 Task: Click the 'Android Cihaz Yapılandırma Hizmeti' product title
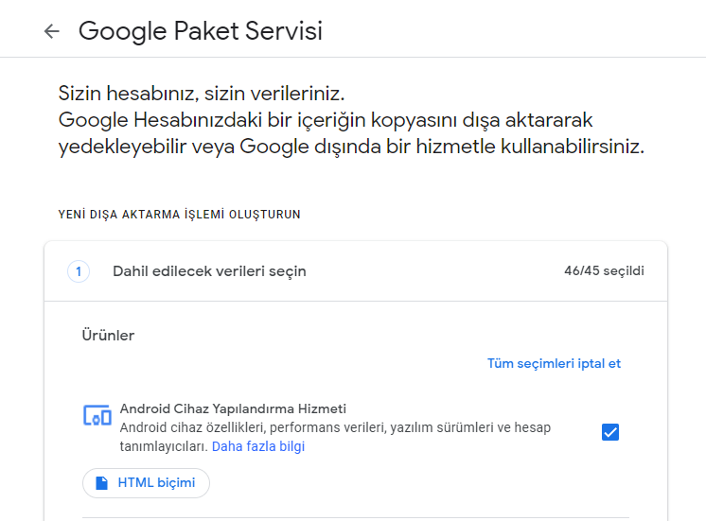point(233,409)
